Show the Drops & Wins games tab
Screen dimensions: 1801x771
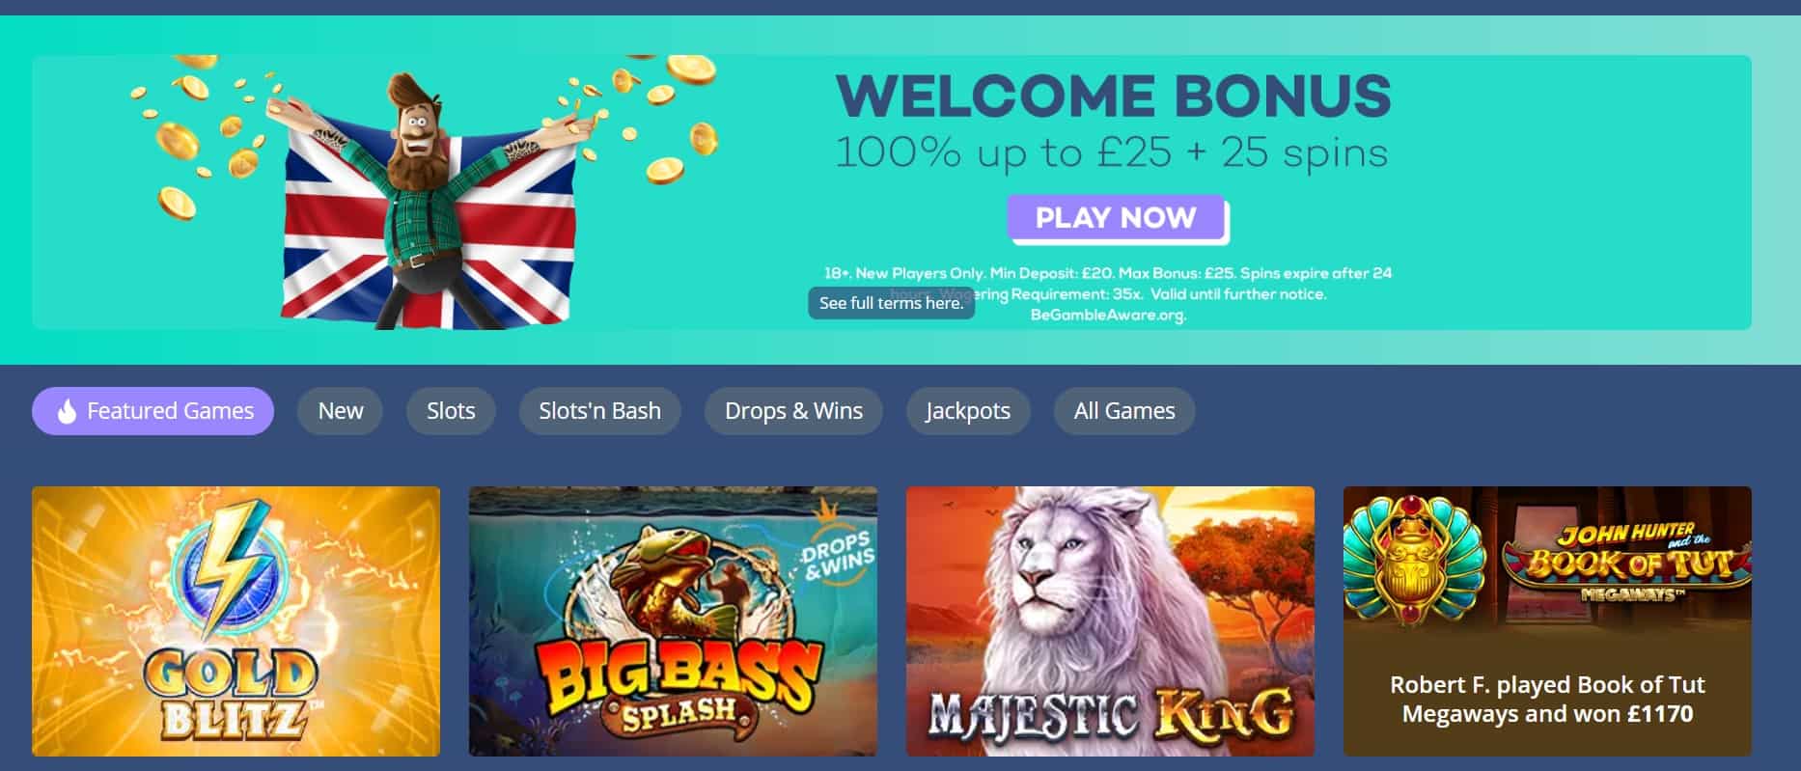793,411
